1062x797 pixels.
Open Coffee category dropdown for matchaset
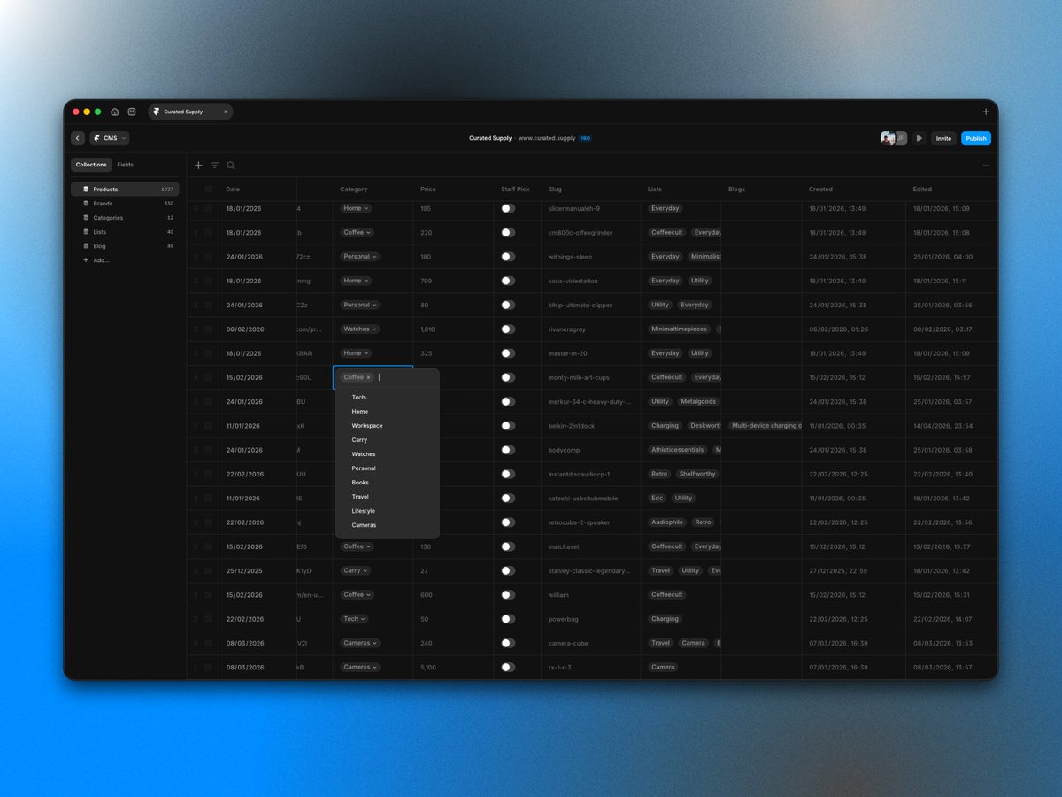click(358, 546)
